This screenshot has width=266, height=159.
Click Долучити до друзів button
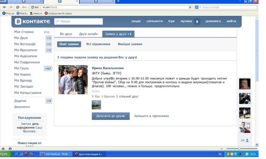point(111,116)
